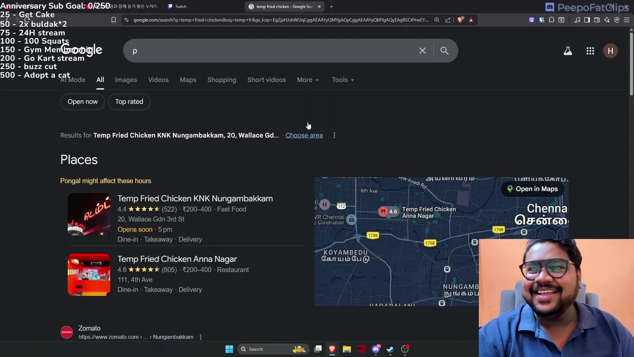Switch to the Maps results tab
The image size is (634, 357).
coord(188,80)
